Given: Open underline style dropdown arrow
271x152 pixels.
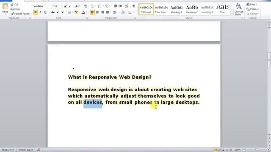Looking at the screenshot, I should click(x=49, y=12).
